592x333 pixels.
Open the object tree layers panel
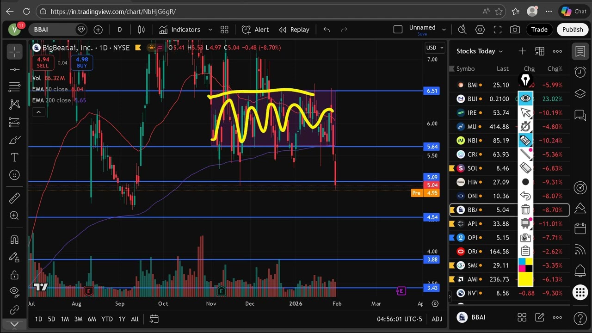click(580, 93)
